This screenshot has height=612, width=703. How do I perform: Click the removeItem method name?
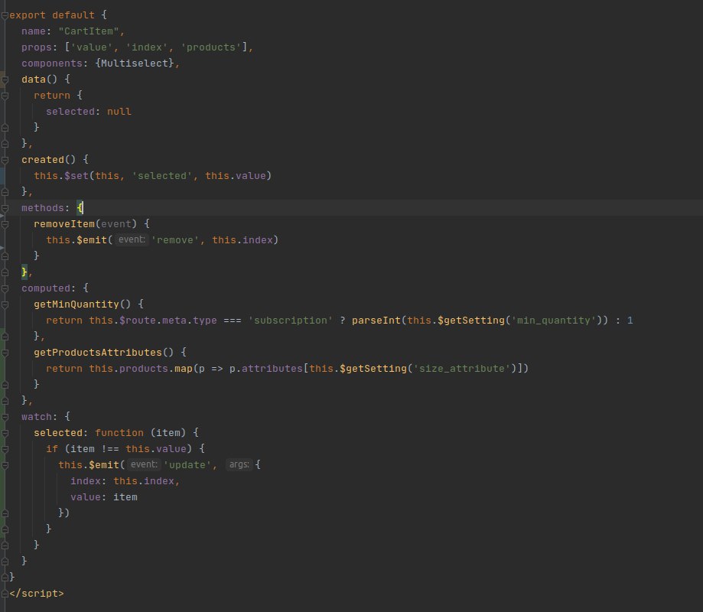point(64,223)
